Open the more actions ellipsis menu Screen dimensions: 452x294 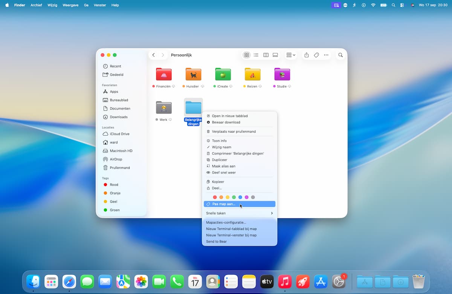326,55
